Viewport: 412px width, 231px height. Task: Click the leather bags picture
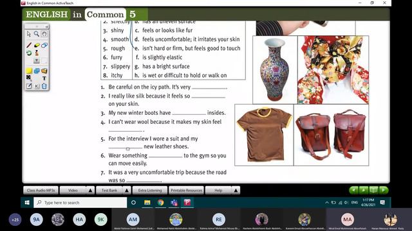pos(331,135)
